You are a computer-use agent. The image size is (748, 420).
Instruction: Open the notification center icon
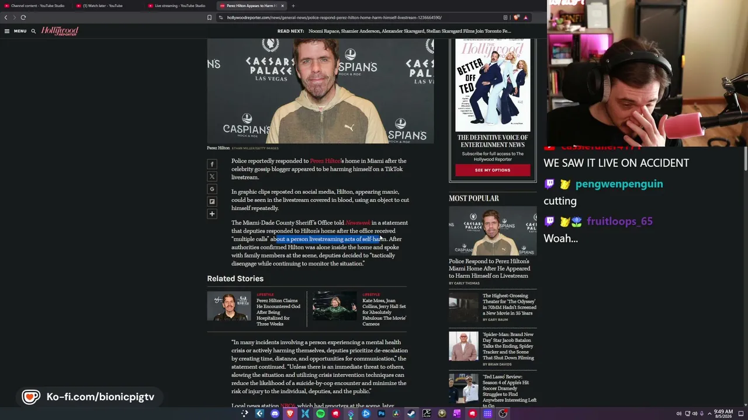(x=742, y=414)
